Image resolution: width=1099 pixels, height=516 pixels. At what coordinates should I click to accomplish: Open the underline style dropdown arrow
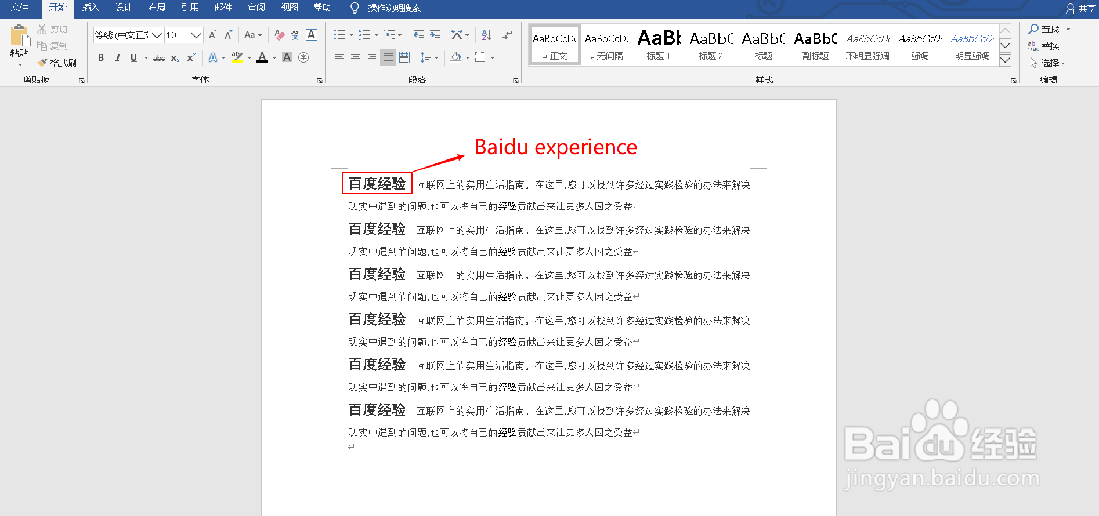pos(146,57)
